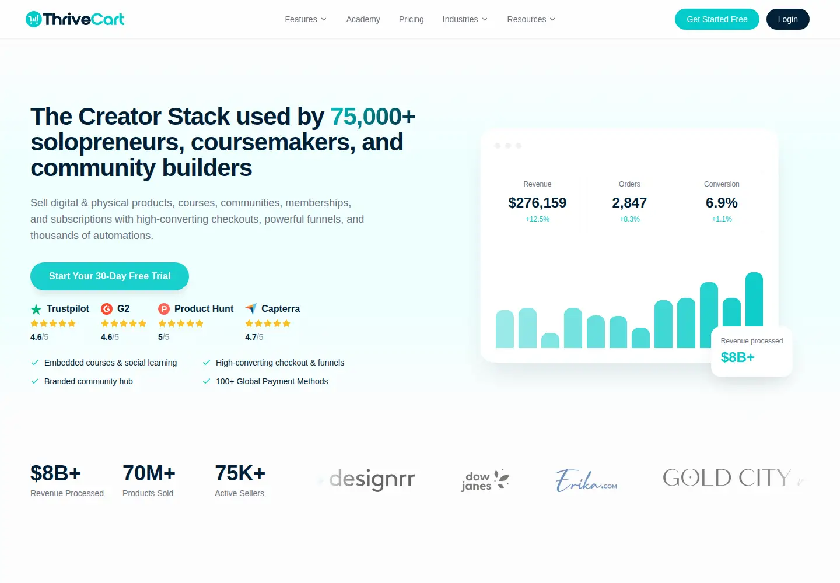
Task: Click the teal 75,000+ headline text
Action: coord(373,117)
